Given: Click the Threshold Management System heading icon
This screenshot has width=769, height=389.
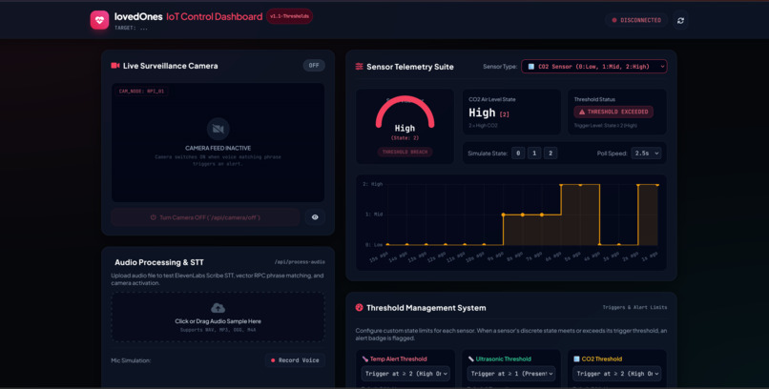Looking at the screenshot, I should (x=359, y=308).
